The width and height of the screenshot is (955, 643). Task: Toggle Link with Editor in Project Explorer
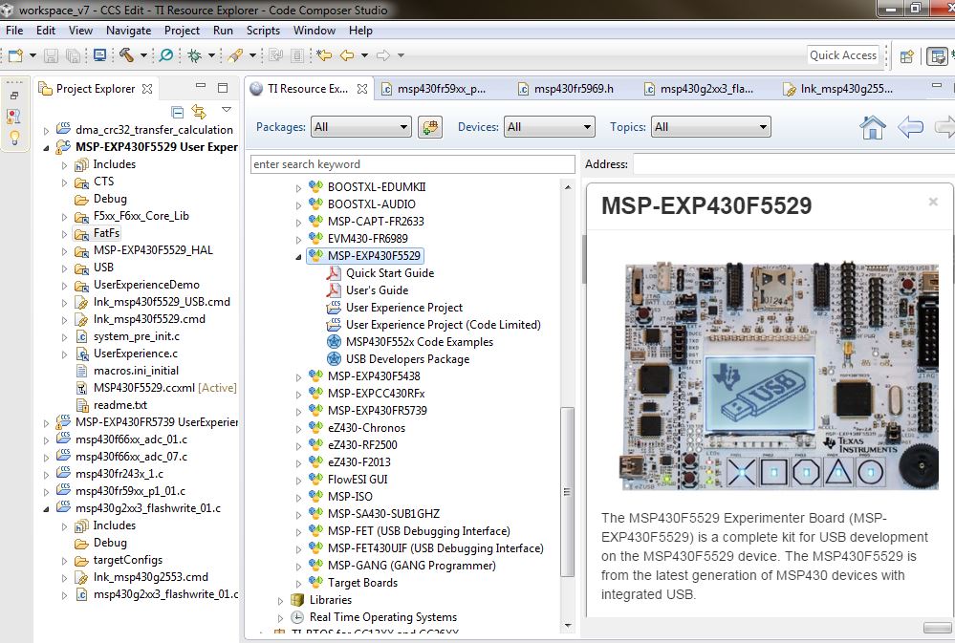tap(199, 112)
